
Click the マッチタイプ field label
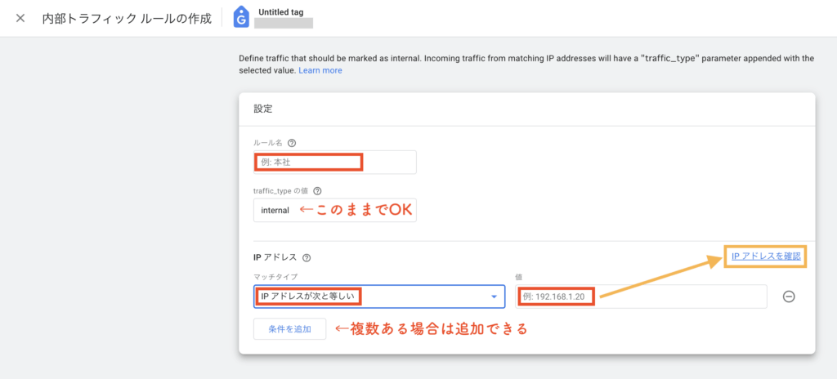(x=275, y=277)
